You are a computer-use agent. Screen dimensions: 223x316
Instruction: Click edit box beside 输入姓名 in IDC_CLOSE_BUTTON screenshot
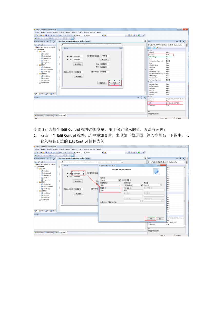78,56
